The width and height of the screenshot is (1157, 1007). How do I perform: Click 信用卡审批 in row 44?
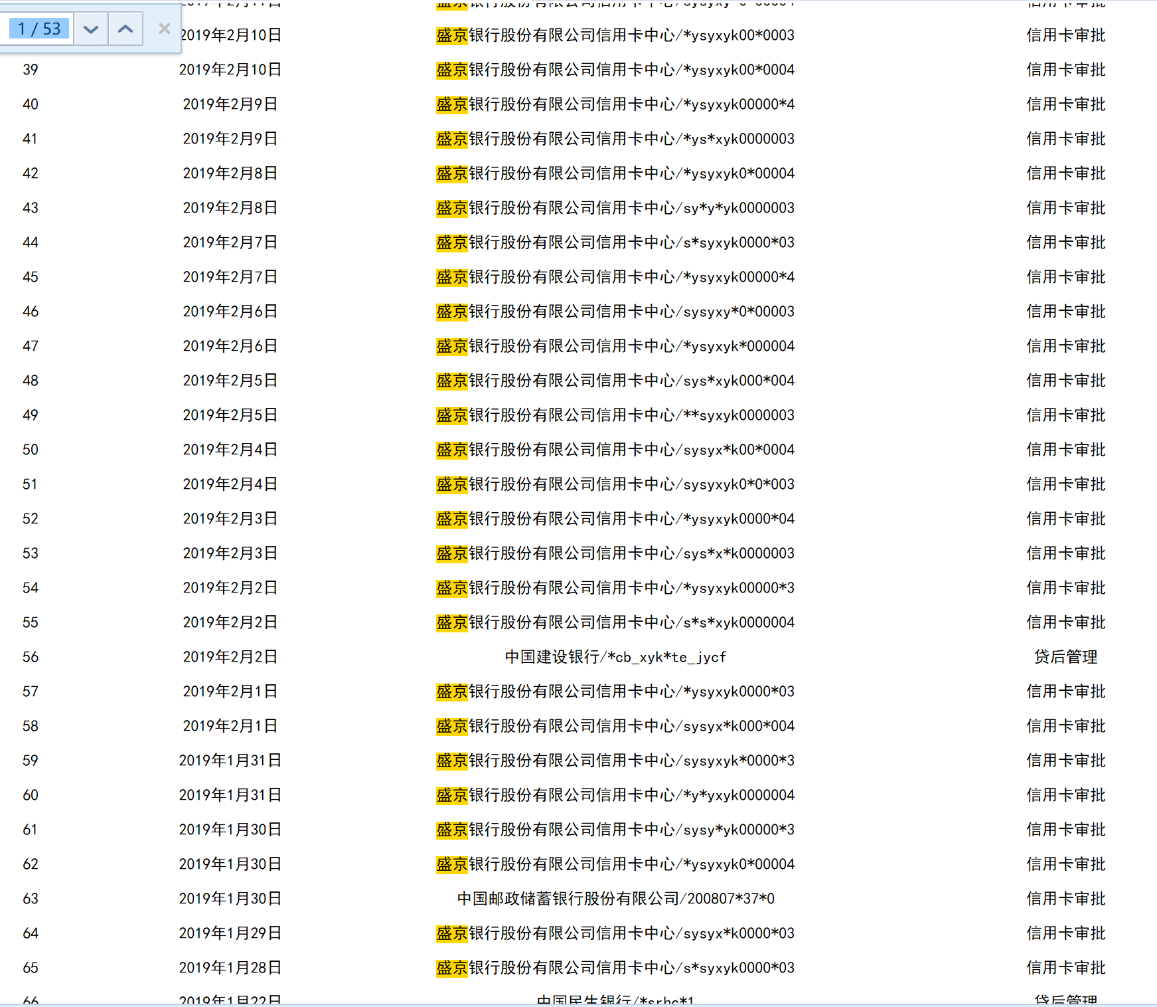pyautogui.click(x=1066, y=242)
